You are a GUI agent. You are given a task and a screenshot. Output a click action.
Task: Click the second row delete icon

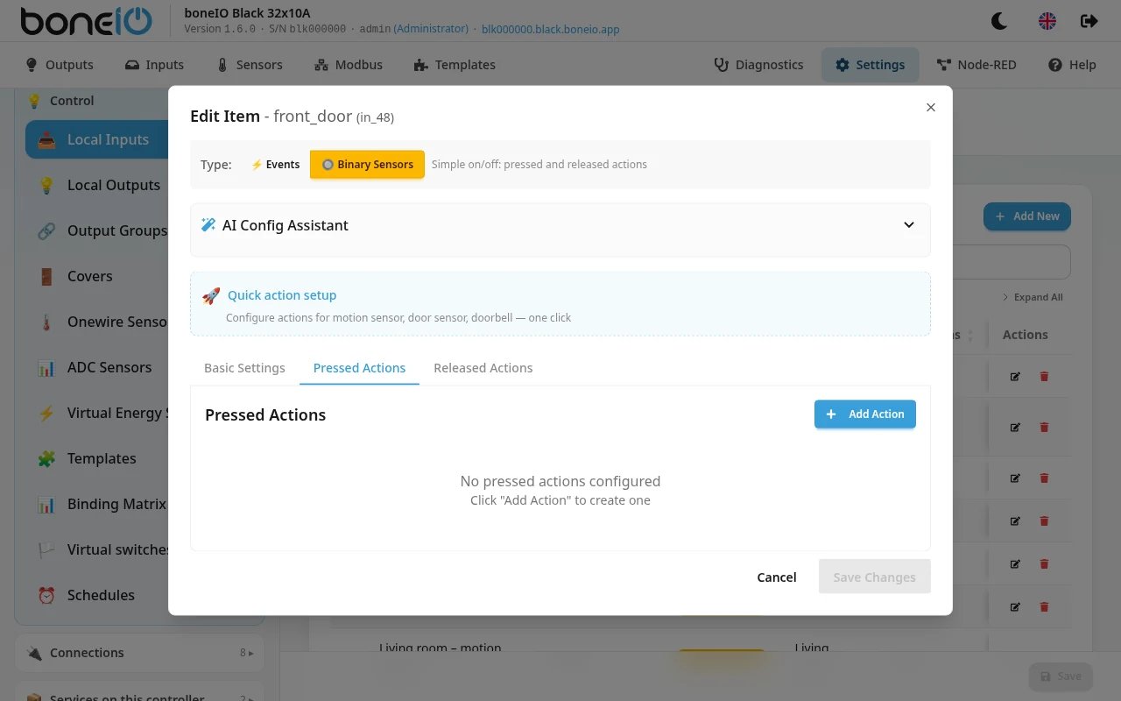pos(1044,428)
